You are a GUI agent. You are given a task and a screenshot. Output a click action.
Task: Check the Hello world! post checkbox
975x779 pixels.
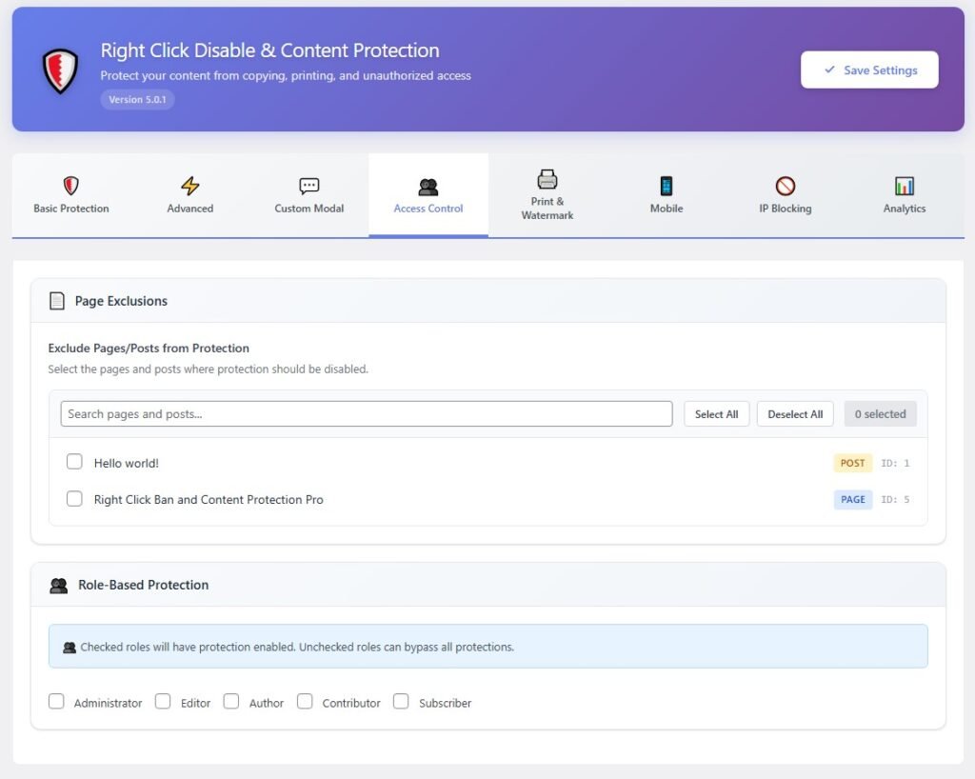click(74, 462)
